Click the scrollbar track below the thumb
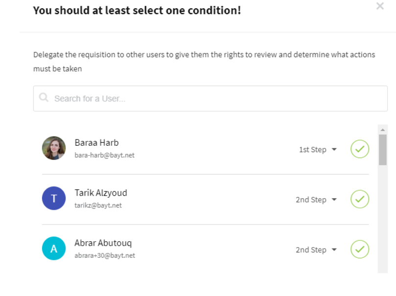 [x=383, y=219]
